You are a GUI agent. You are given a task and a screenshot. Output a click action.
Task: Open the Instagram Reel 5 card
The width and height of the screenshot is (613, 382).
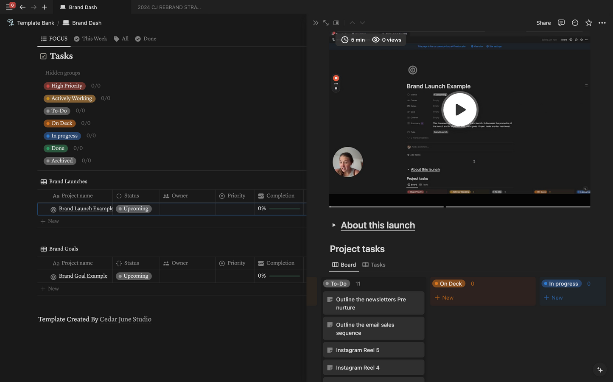[374, 350]
